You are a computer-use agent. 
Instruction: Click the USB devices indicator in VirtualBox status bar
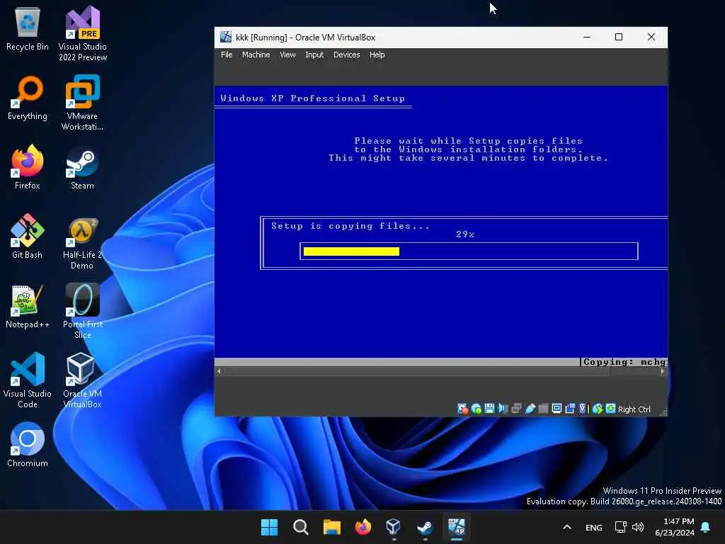[530, 409]
